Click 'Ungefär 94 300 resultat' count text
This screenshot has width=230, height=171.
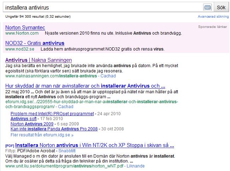[38, 16]
